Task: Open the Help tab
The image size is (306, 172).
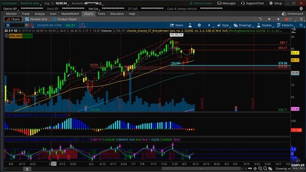Action: pos(132,14)
